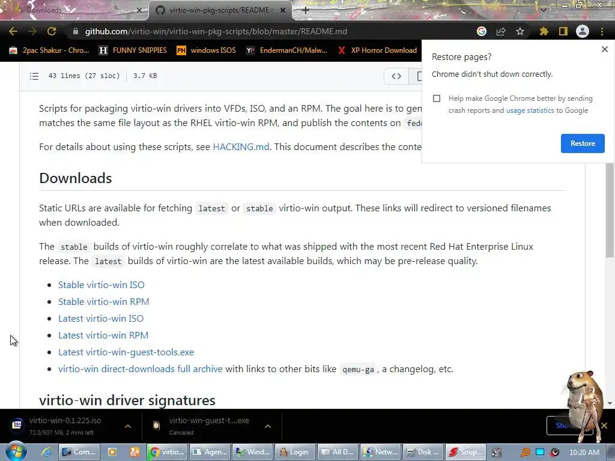Open the media player taskbar icon
Screen dimensions: 615x461
tap(112, 452)
